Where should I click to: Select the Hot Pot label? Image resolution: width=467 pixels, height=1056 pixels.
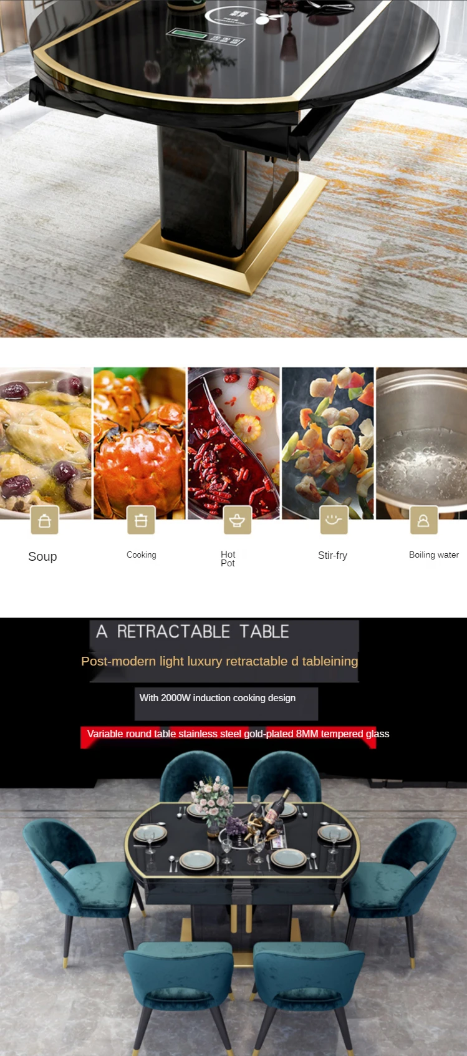[x=228, y=558]
